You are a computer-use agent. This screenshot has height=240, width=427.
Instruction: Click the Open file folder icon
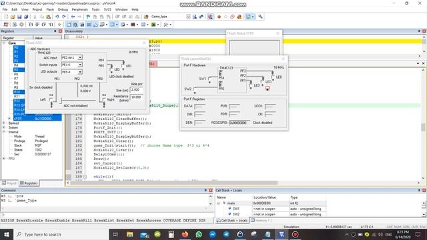[13, 17]
